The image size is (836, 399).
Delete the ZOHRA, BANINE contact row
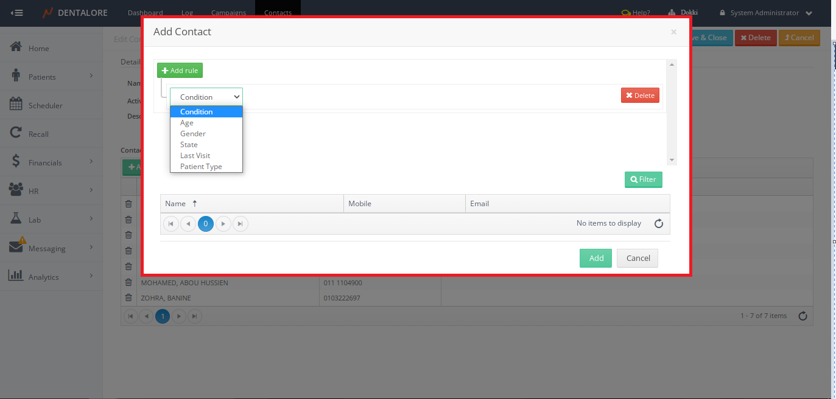(128, 298)
